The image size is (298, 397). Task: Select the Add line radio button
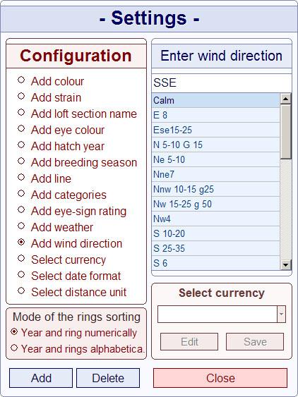(x=21, y=177)
